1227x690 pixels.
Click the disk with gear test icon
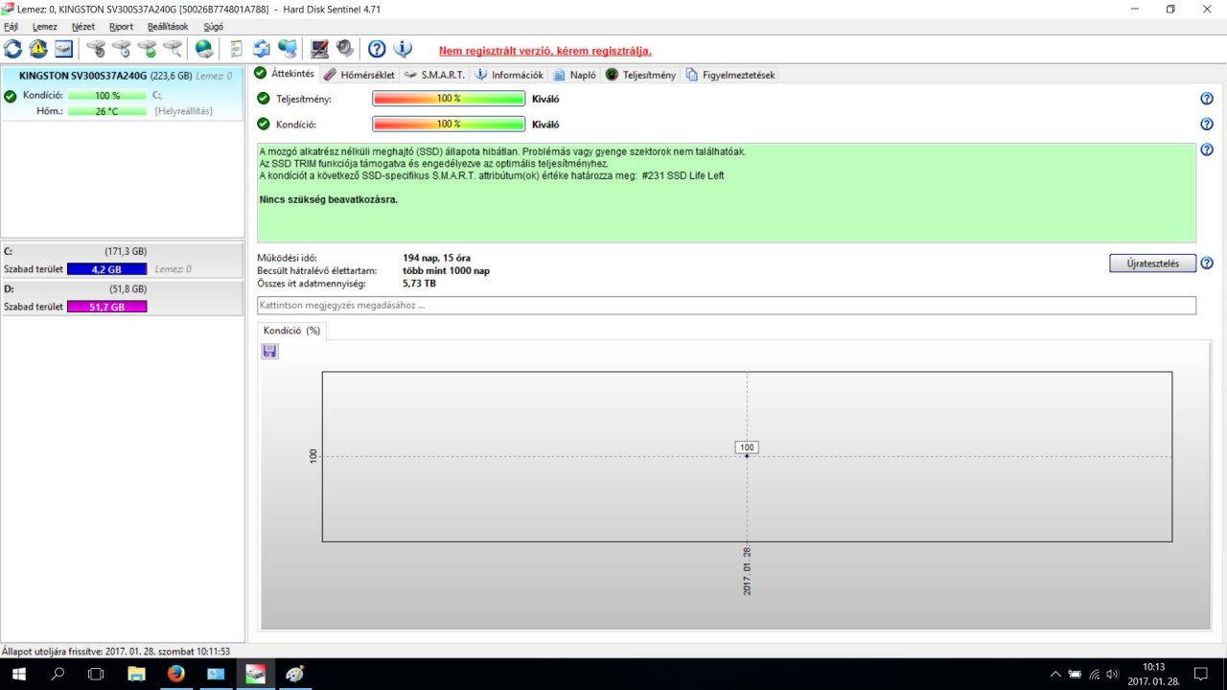click(96, 48)
